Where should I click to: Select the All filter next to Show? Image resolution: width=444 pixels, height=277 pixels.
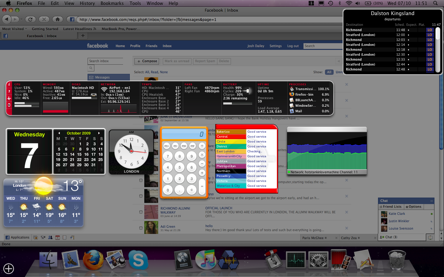pos(329,72)
